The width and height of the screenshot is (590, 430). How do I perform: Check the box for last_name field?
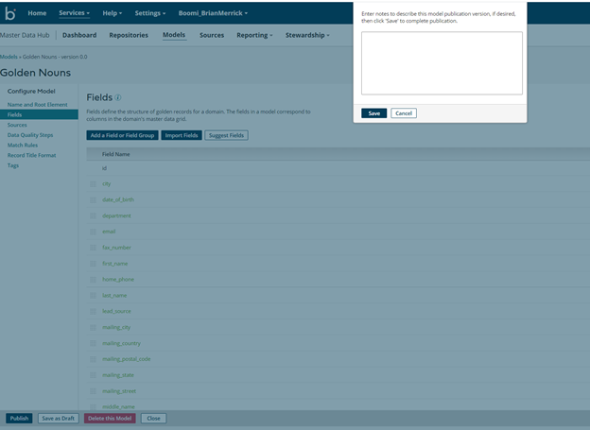point(93,296)
